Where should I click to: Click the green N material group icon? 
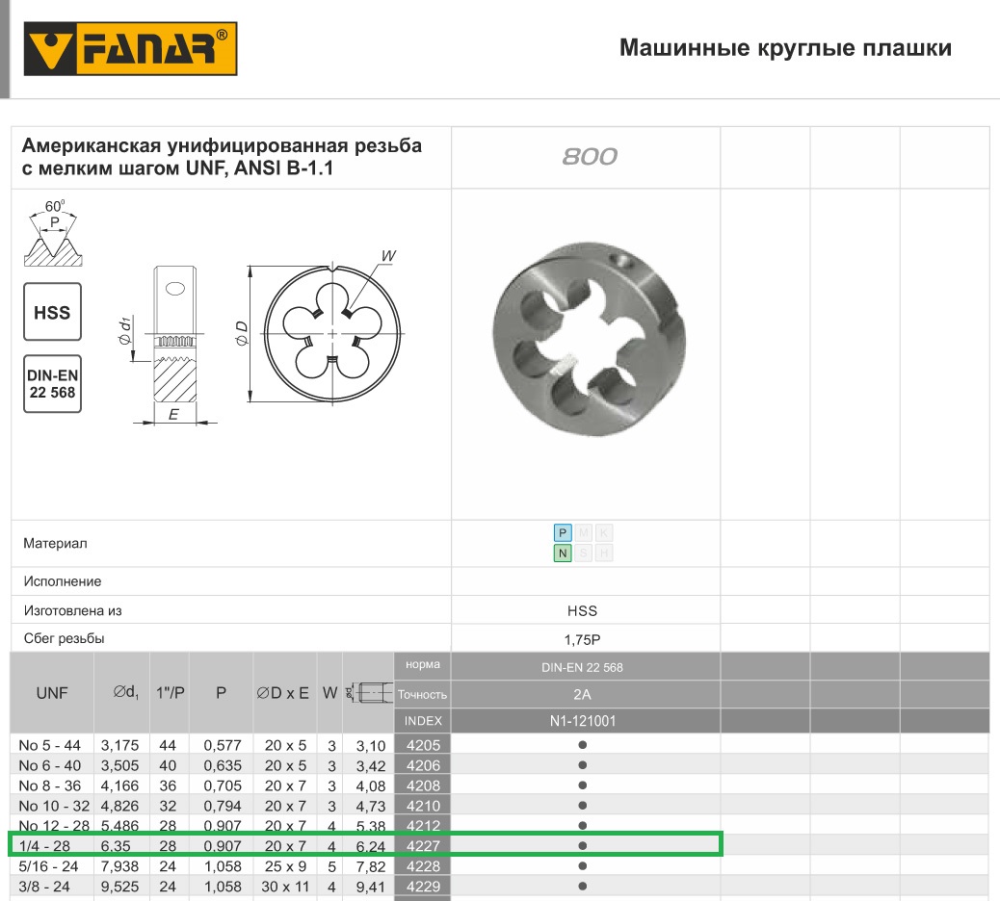pos(563,553)
